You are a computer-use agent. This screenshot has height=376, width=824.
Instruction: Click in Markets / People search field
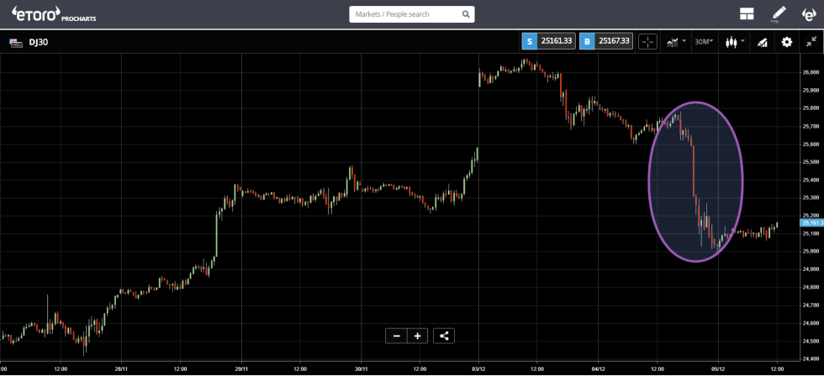[x=404, y=14]
